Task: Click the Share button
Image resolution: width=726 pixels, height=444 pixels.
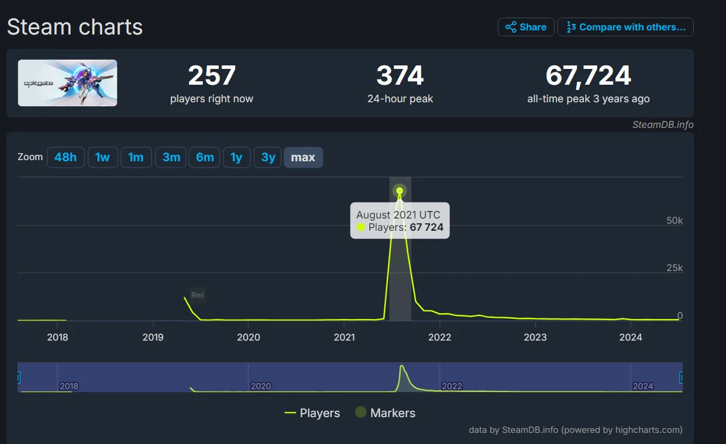Action: (525, 27)
